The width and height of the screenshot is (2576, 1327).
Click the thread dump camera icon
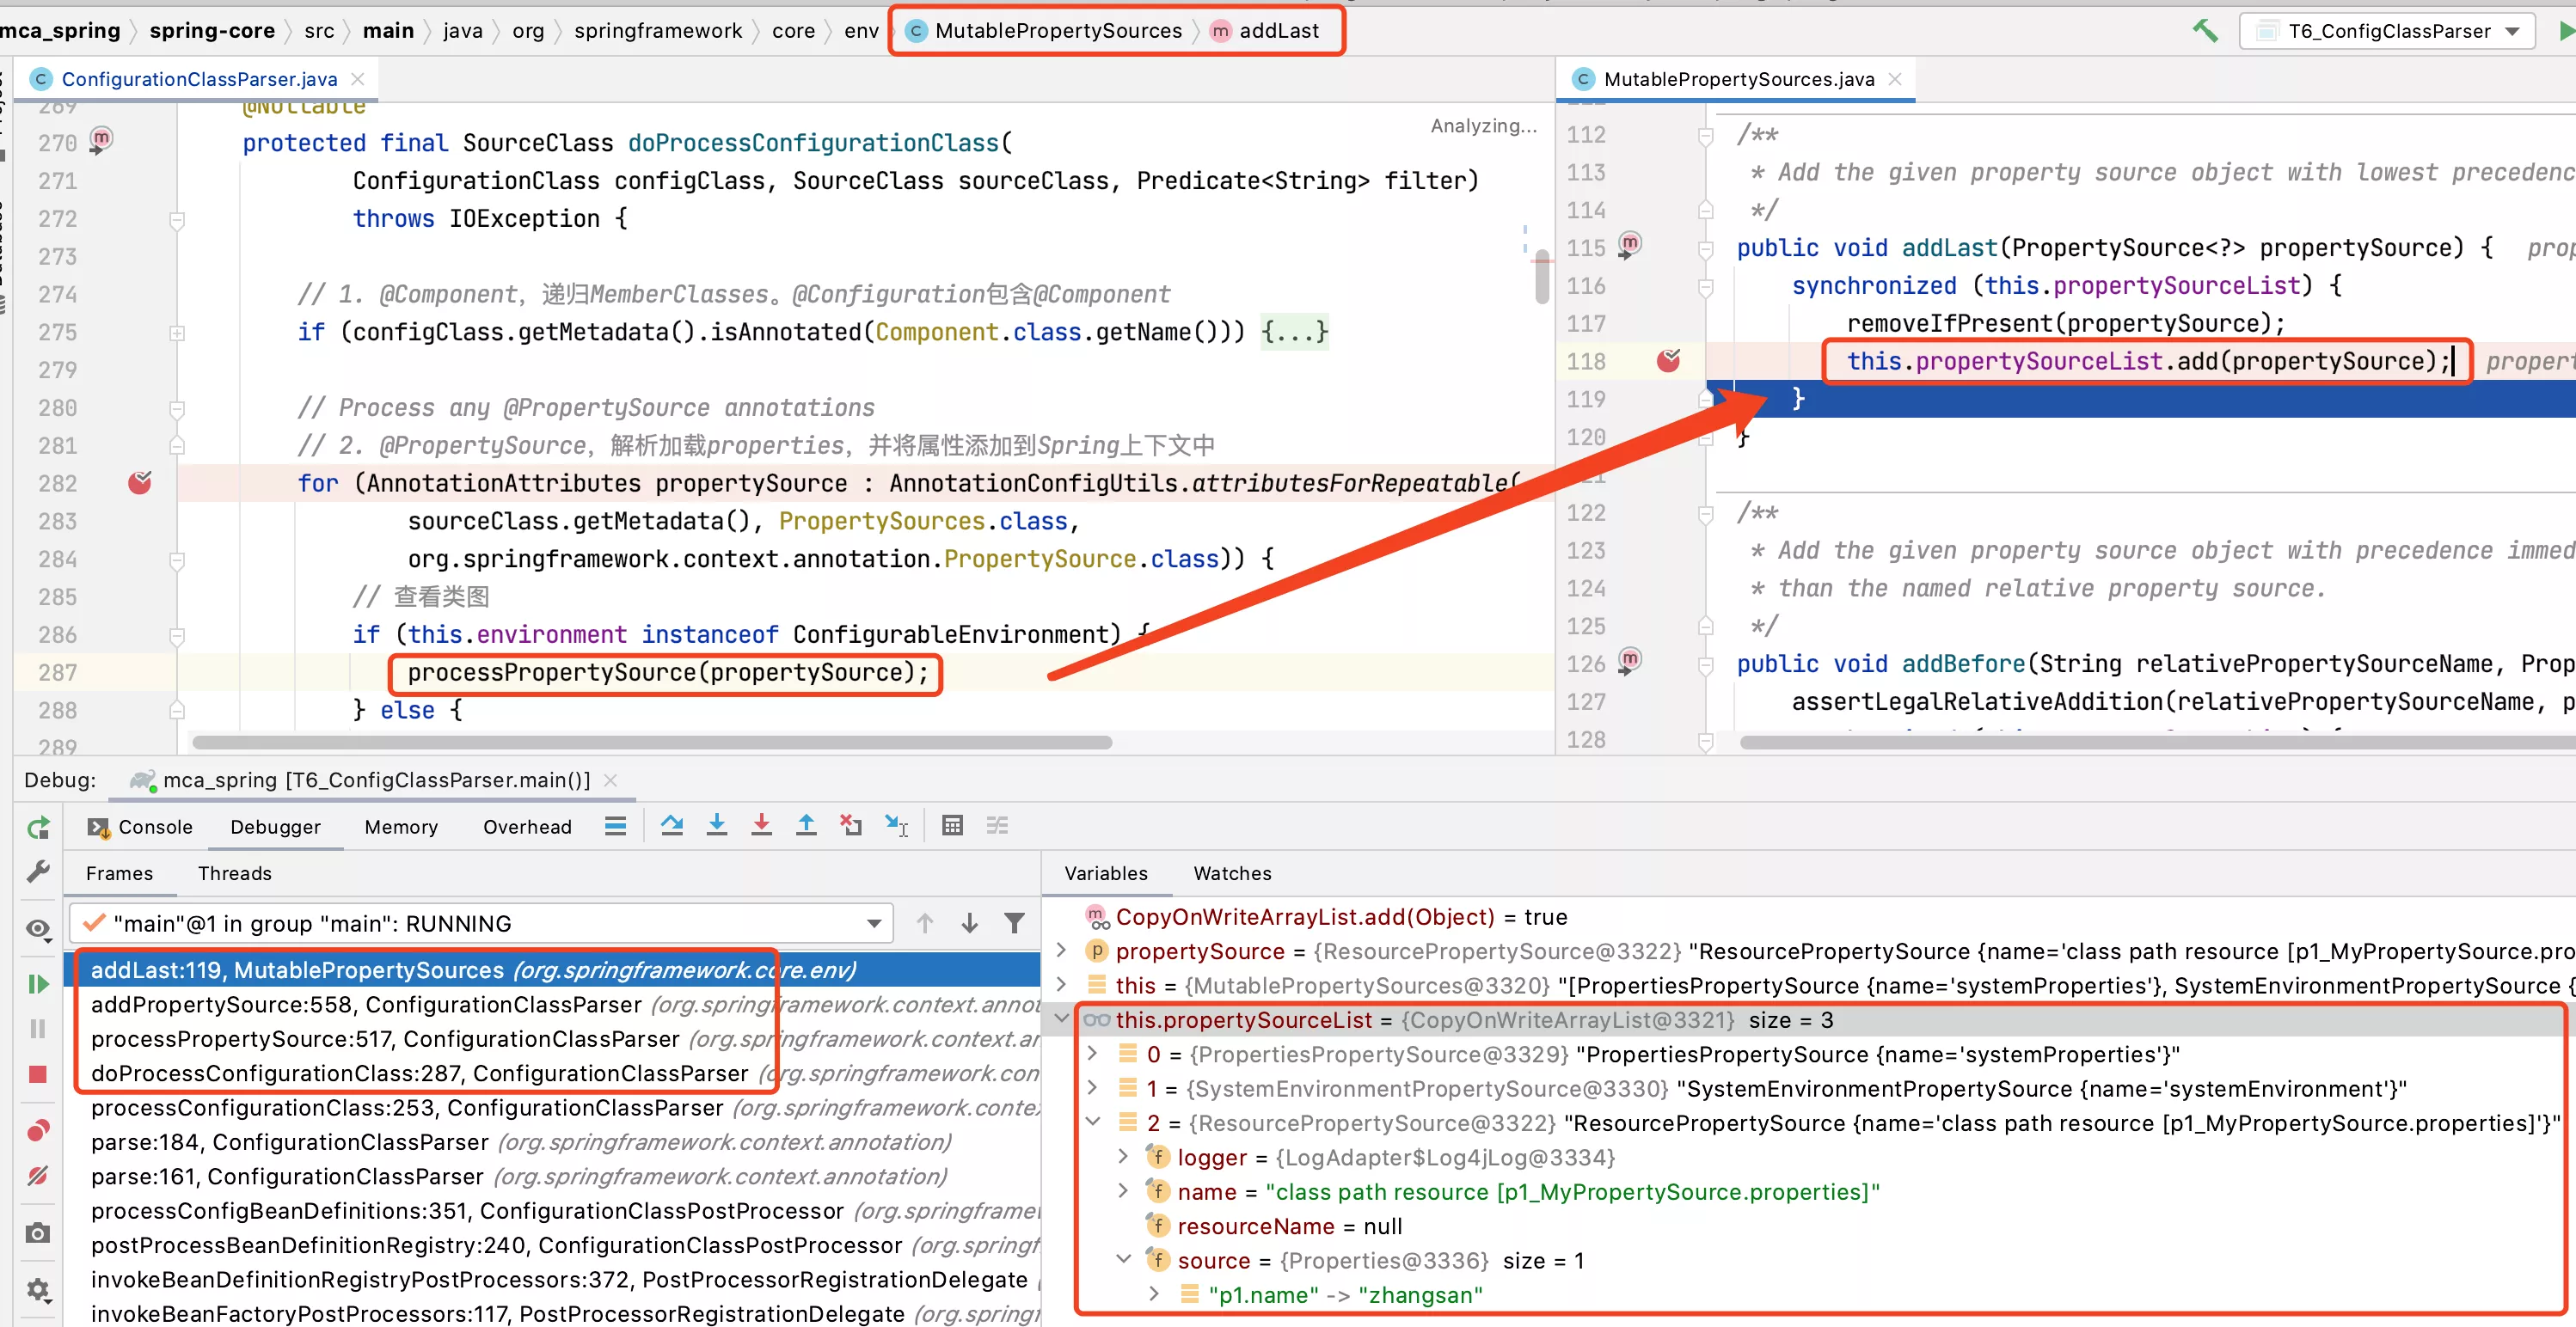click(x=38, y=1232)
